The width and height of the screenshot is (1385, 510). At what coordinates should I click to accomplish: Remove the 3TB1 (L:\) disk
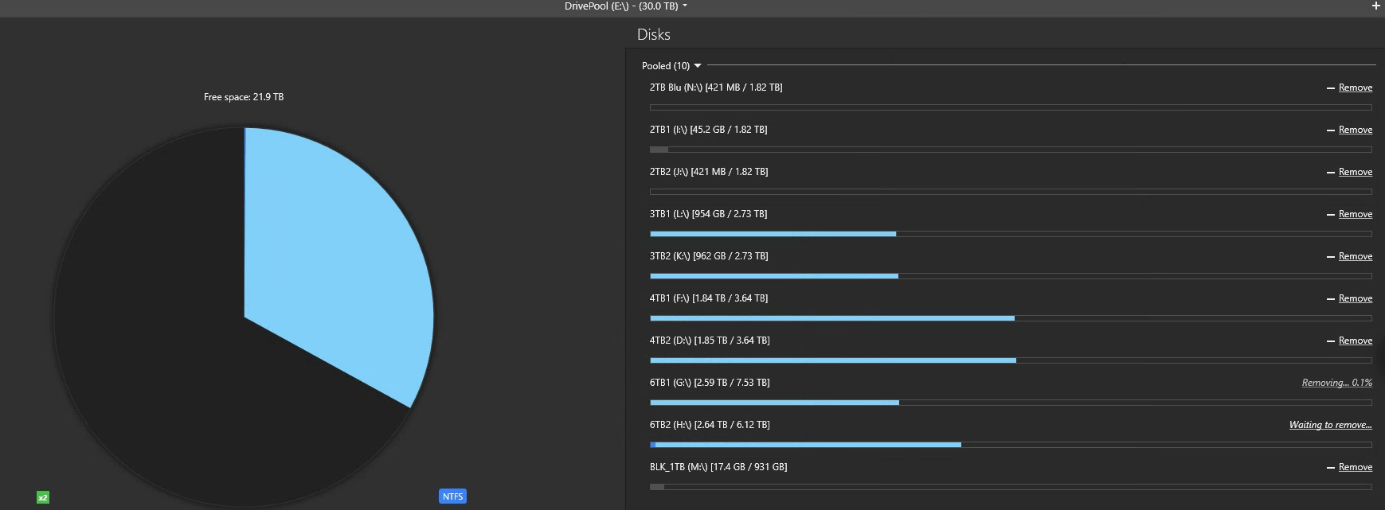(x=1355, y=214)
